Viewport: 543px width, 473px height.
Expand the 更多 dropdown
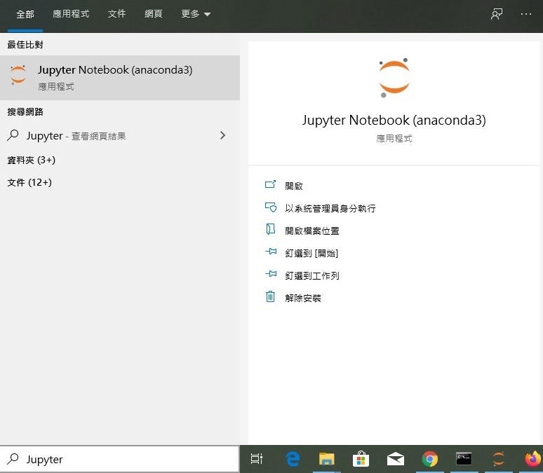point(196,14)
